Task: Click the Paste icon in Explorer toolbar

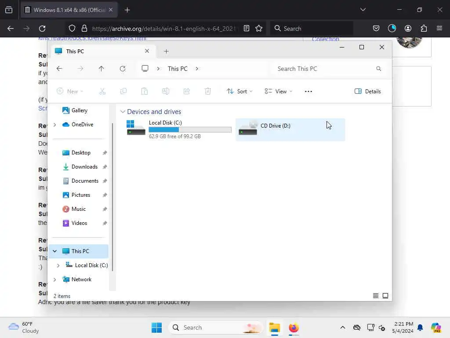Action: pos(144,92)
